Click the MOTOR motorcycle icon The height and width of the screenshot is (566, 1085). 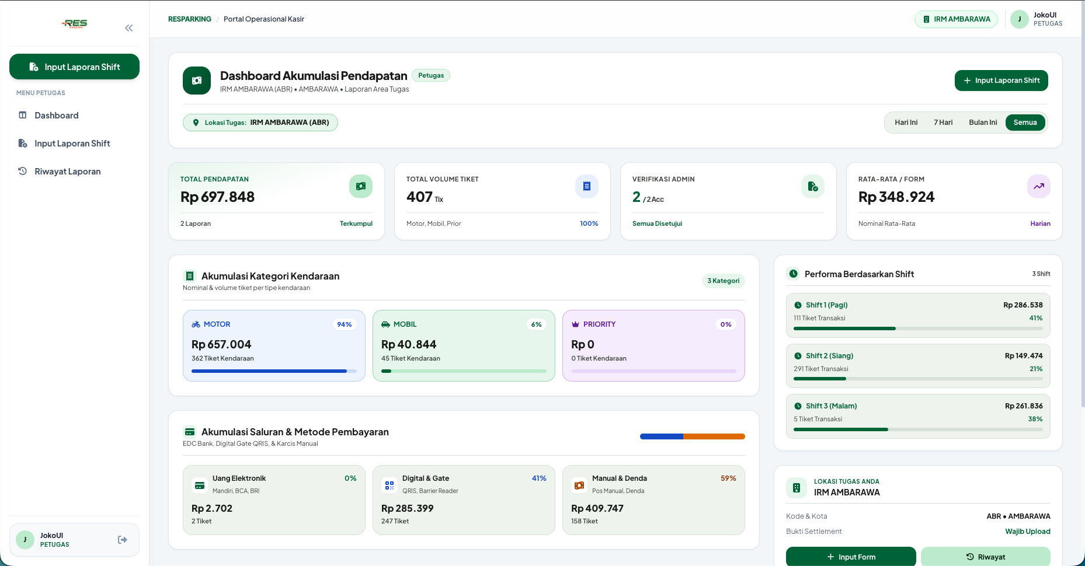[196, 324]
